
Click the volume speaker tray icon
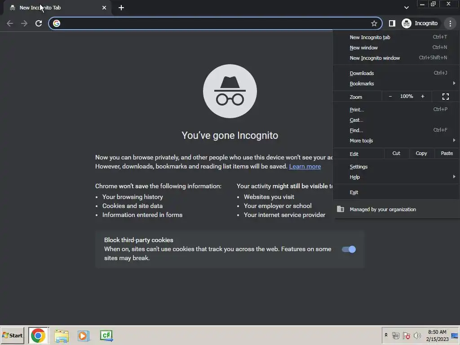pos(417,335)
